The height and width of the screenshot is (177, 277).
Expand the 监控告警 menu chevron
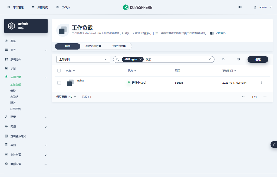[45, 155]
